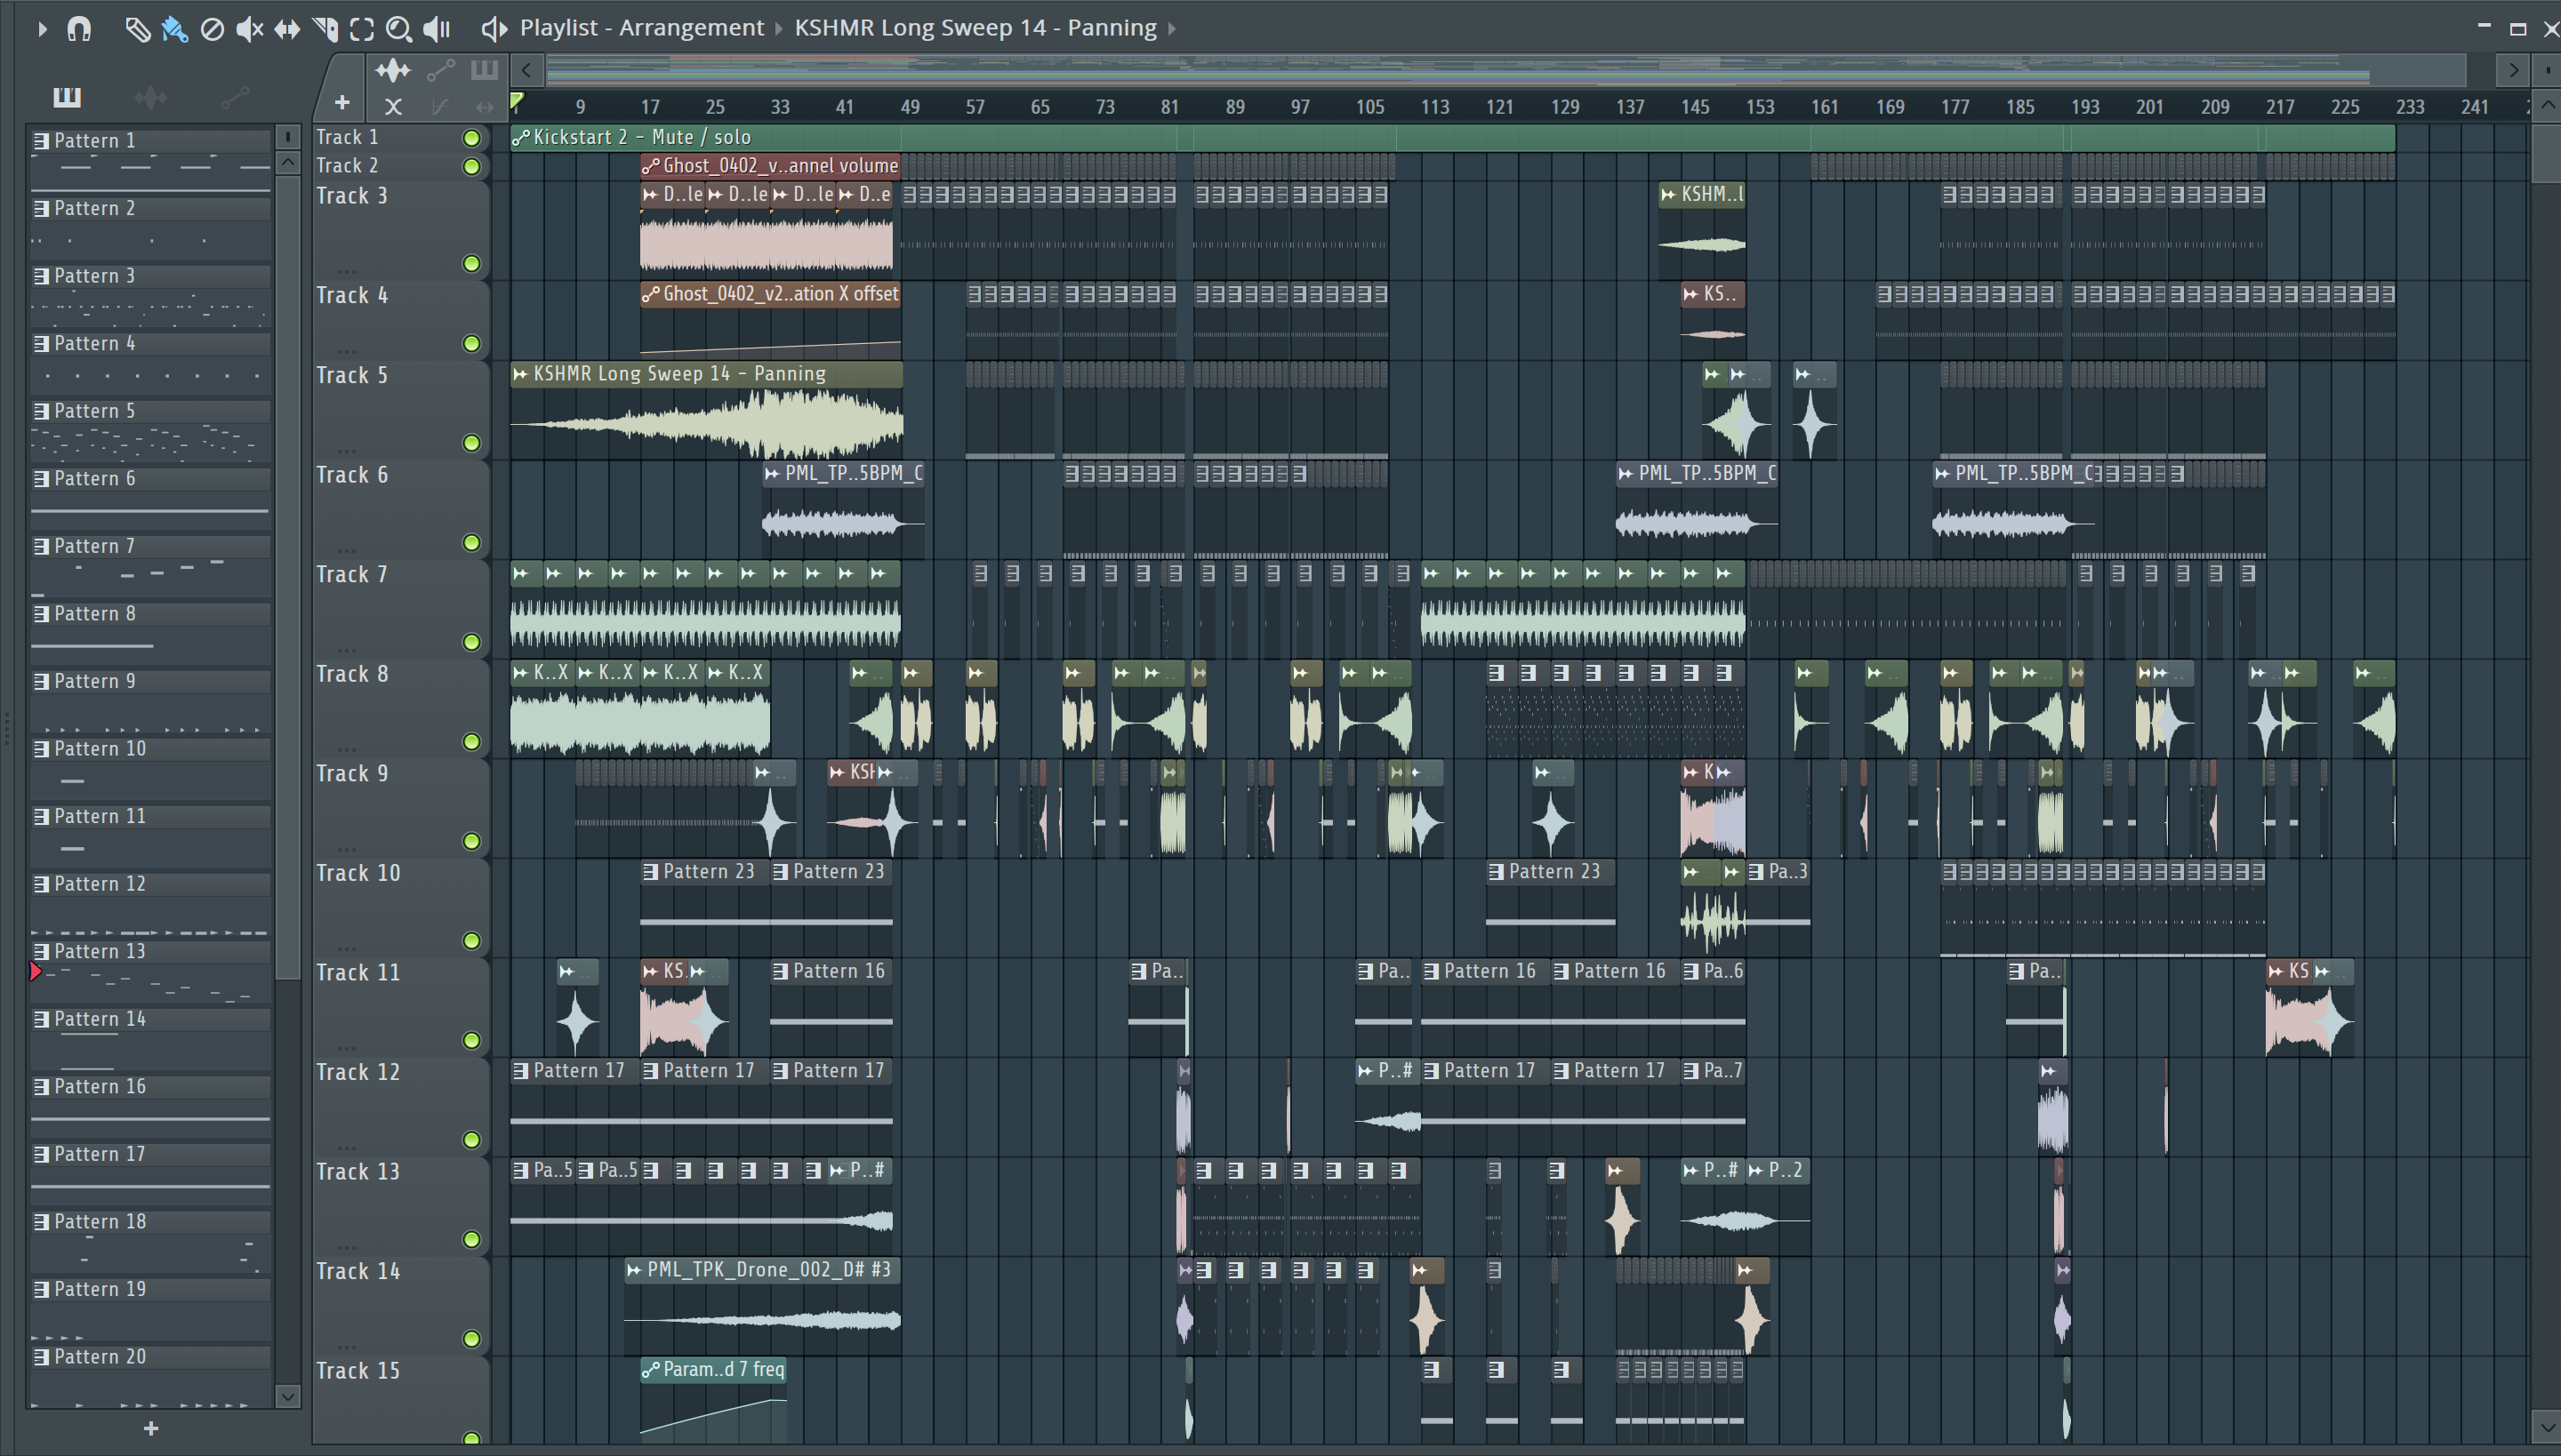
Task: Select the Draw pencil tool
Action: [137, 29]
